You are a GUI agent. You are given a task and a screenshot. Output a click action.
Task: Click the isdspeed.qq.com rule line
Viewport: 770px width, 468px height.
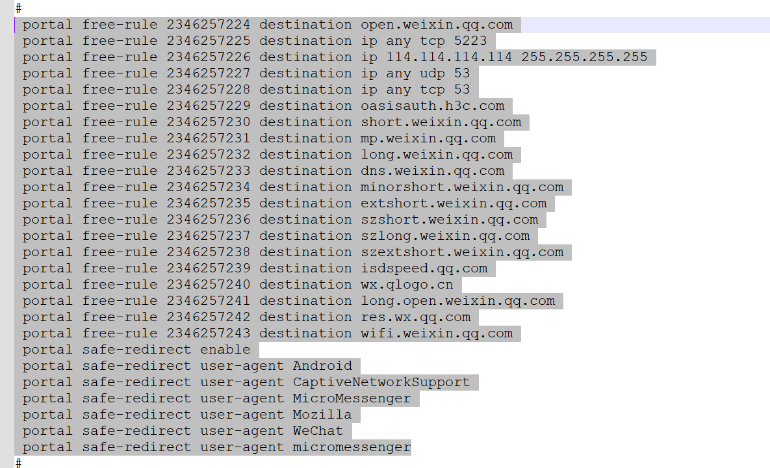click(x=255, y=268)
